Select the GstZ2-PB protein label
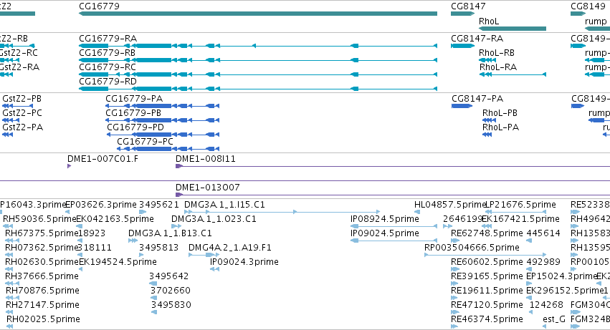610x330 pixels. pyautogui.click(x=22, y=99)
